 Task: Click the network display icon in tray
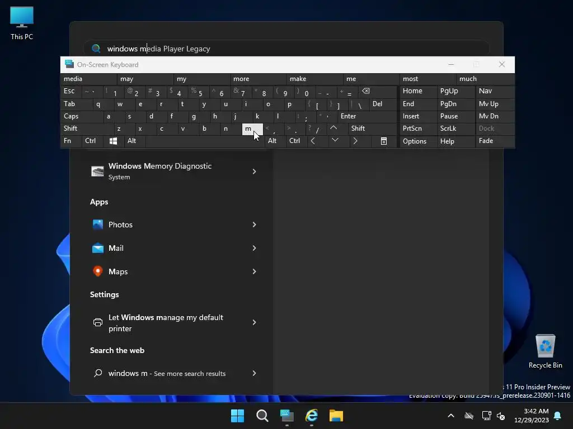(486, 416)
